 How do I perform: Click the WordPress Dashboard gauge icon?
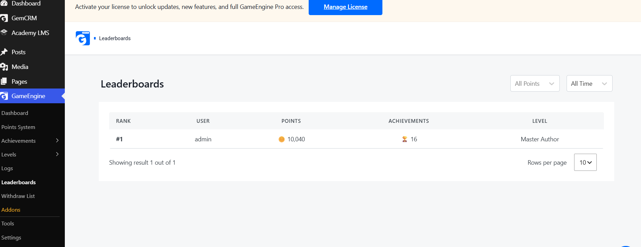tap(4, 3)
